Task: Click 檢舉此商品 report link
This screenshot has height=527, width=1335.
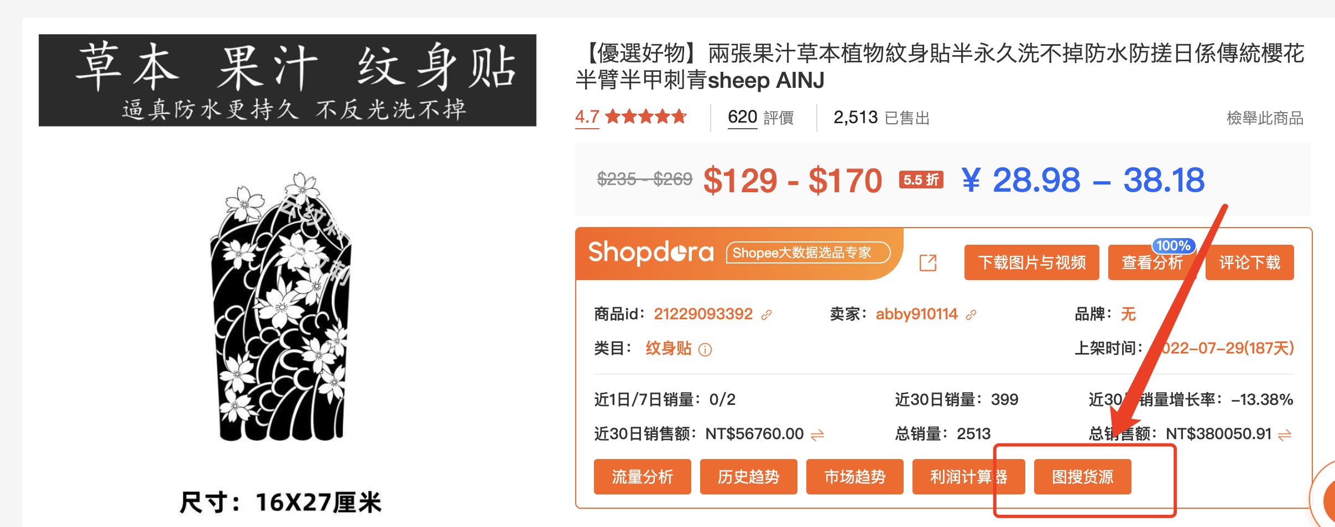Action: [x=1265, y=118]
